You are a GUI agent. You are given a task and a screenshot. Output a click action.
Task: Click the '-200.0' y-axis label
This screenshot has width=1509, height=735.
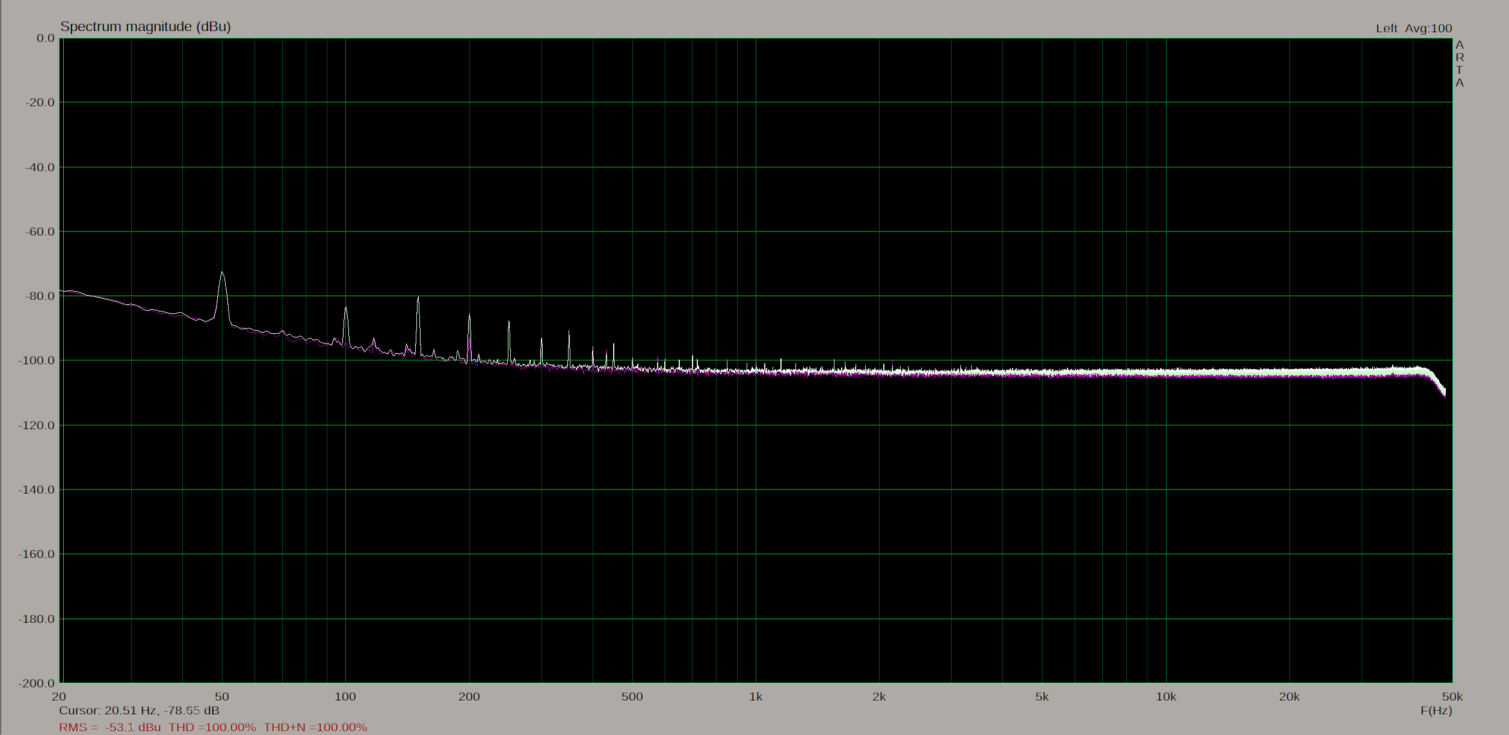[37, 683]
